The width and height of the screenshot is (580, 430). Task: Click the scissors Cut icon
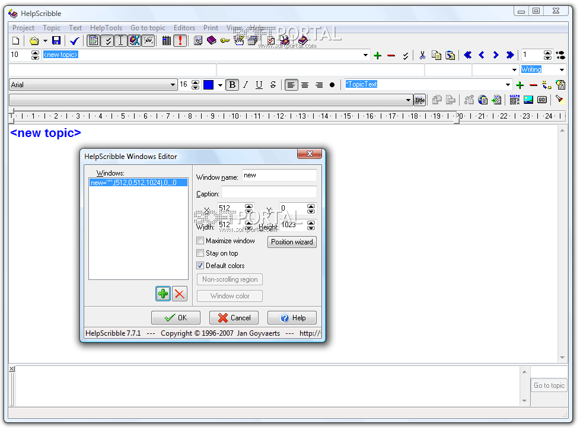click(422, 55)
